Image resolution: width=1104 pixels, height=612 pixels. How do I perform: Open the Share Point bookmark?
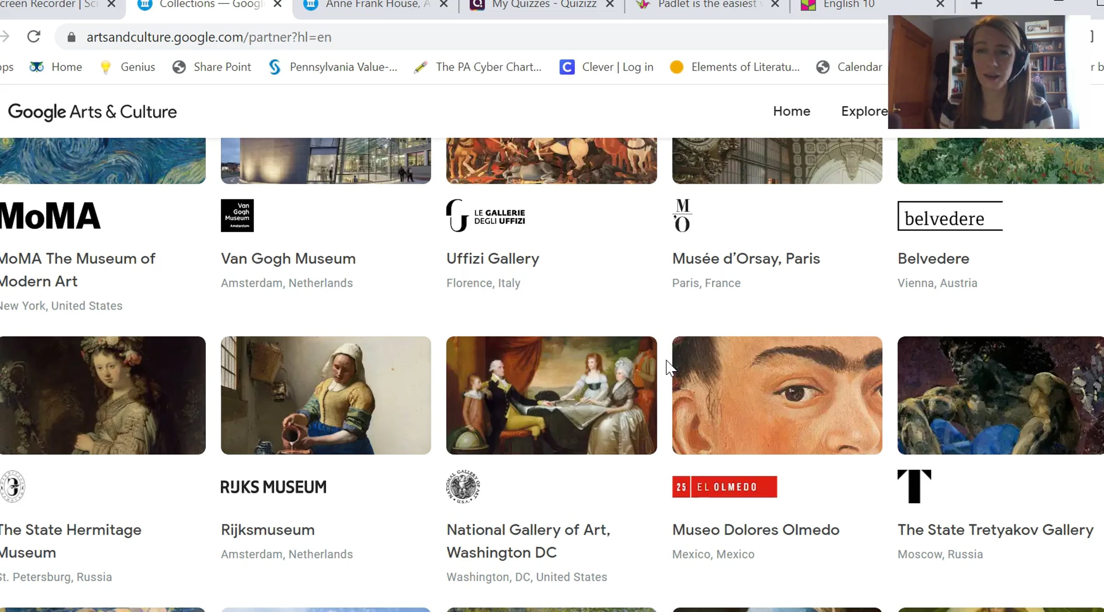point(212,67)
